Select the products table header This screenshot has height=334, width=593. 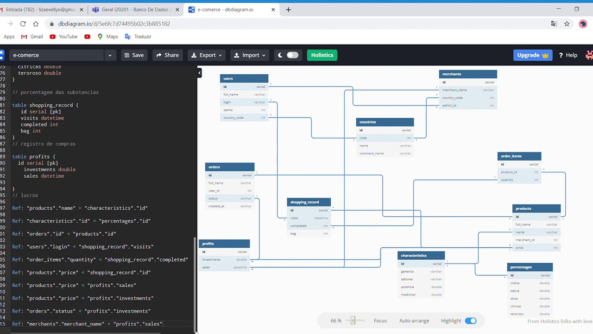click(x=536, y=209)
